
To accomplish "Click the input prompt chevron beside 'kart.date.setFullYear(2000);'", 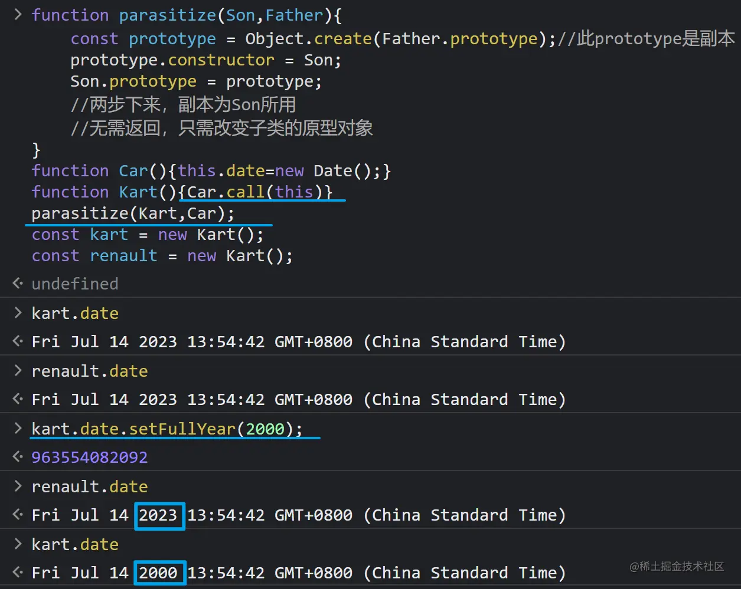I will pyautogui.click(x=18, y=428).
